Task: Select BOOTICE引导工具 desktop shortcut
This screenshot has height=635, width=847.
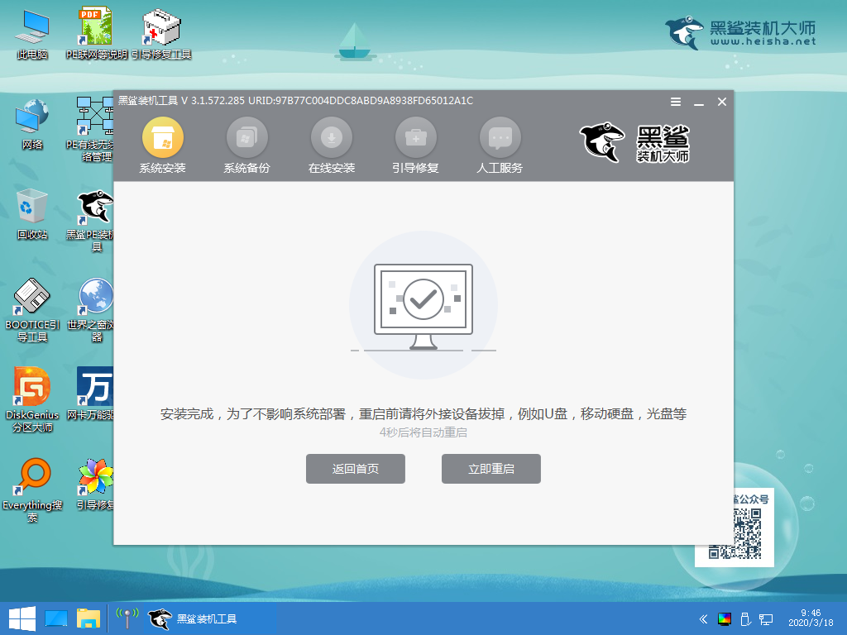Action: pyautogui.click(x=32, y=311)
